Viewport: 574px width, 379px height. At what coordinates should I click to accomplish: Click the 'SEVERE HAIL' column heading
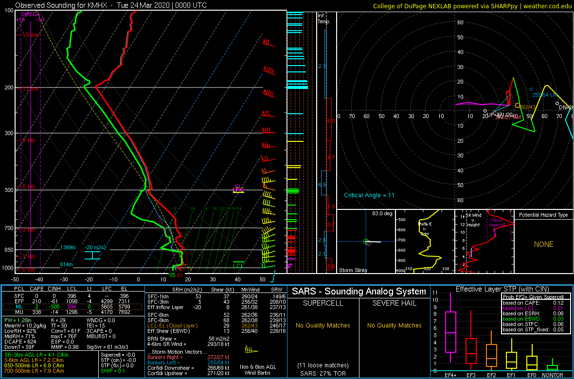point(394,303)
